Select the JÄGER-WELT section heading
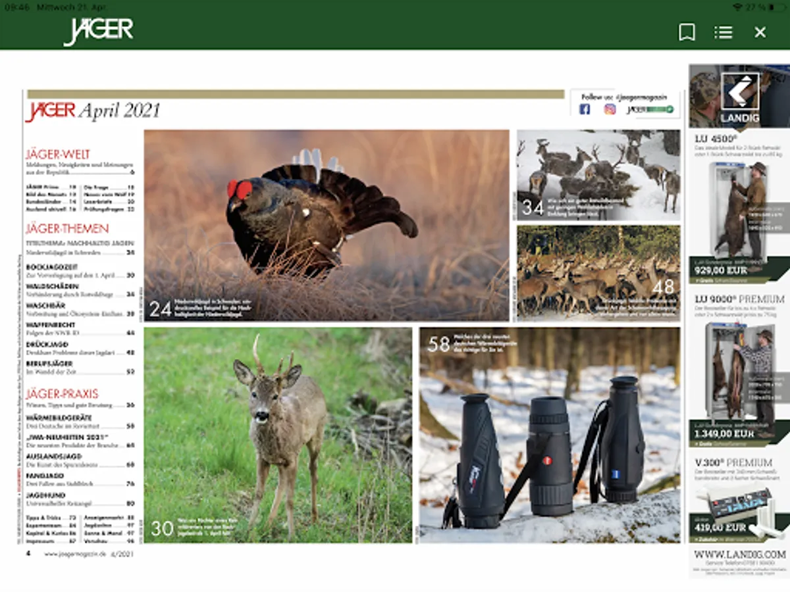The image size is (790, 592). 58,154
